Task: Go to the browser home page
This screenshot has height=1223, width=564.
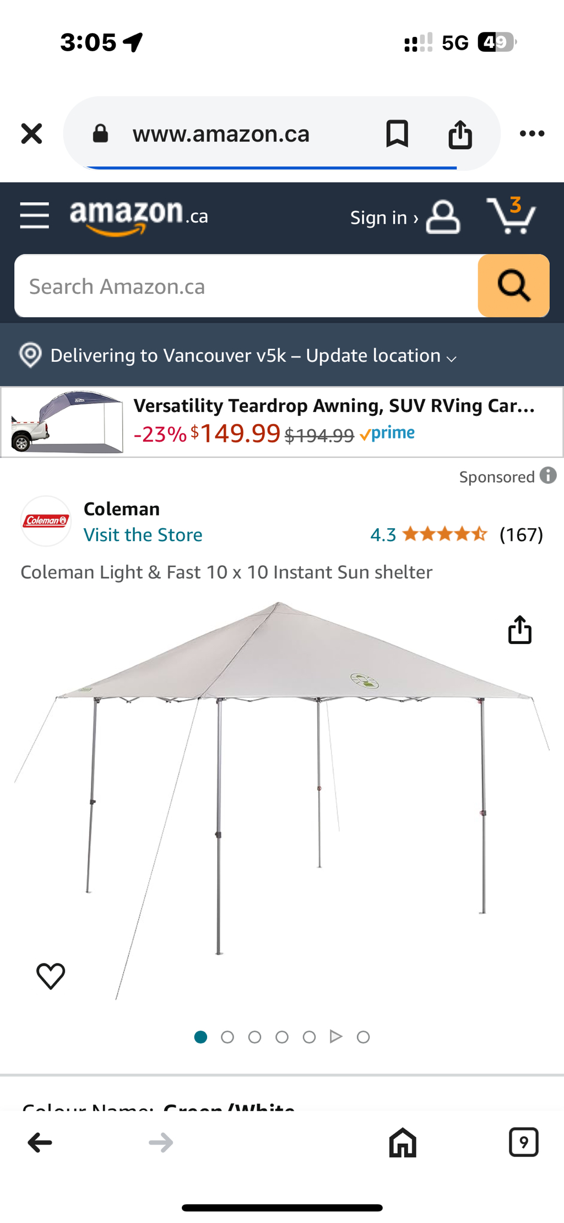Action: pos(403,1142)
